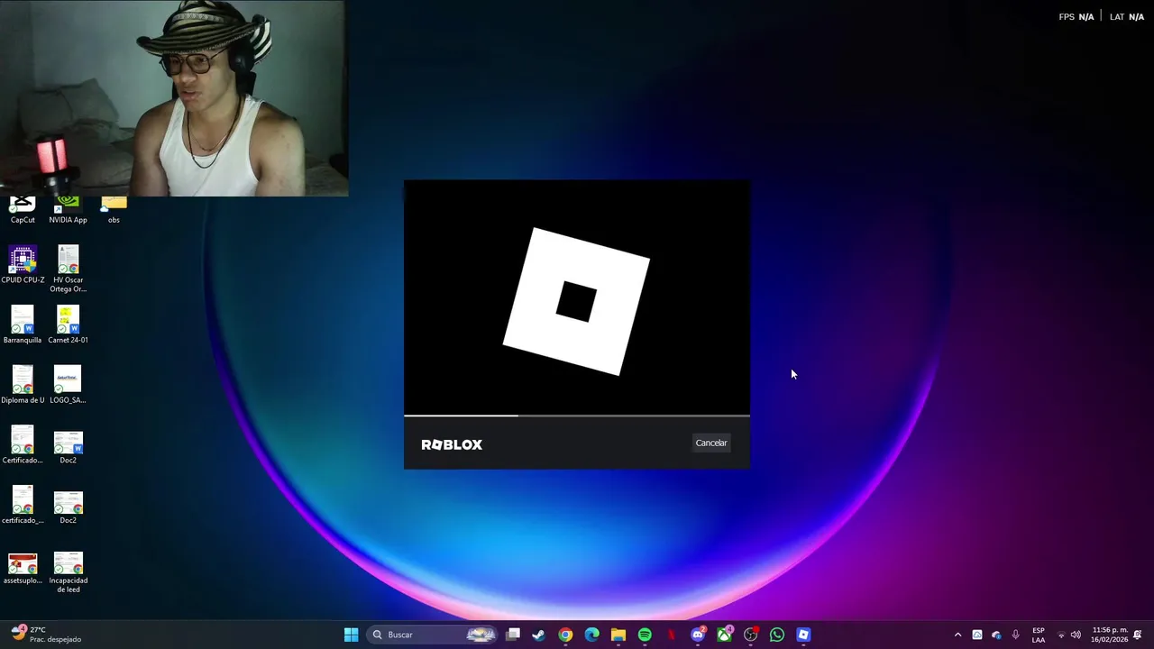Image resolution: width=1154 pixels, height=649 pixels.
Task: Select LOGO_SA... file on desktop
Action: 68,385
